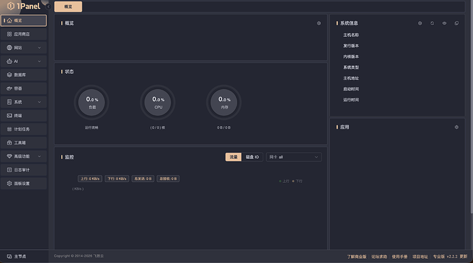Viewport: 473px width, 263px height.
Task: Refresh the 系统信息 card
Action: pyautogui.click(x=433, y=23)
